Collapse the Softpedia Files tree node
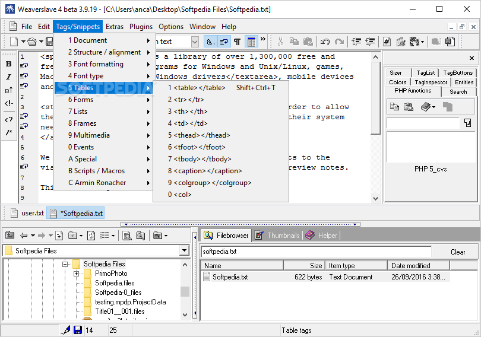The image size is (481, 337). coord(65,264)
